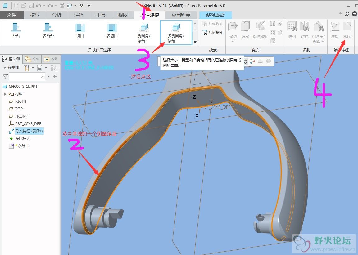Select the 多倒圆角/倒角 shape surface tool

[x=176, y=33]
